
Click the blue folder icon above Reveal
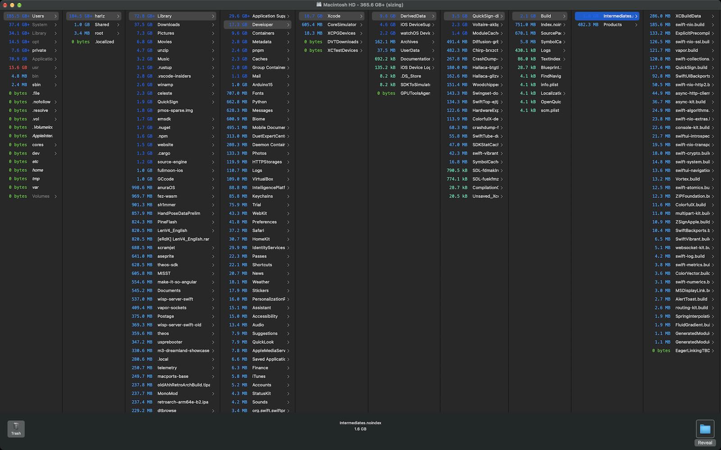click(x=705, y=428)
